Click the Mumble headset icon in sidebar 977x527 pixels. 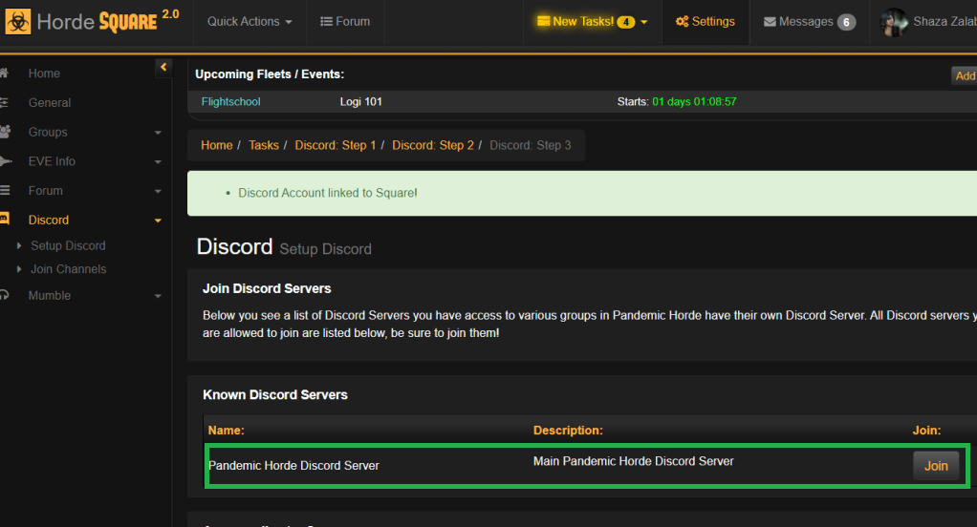[5, 296]
